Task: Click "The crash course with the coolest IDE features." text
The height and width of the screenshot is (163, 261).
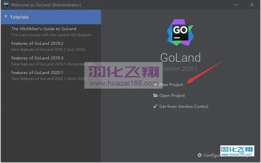Action: click(52, 35)
